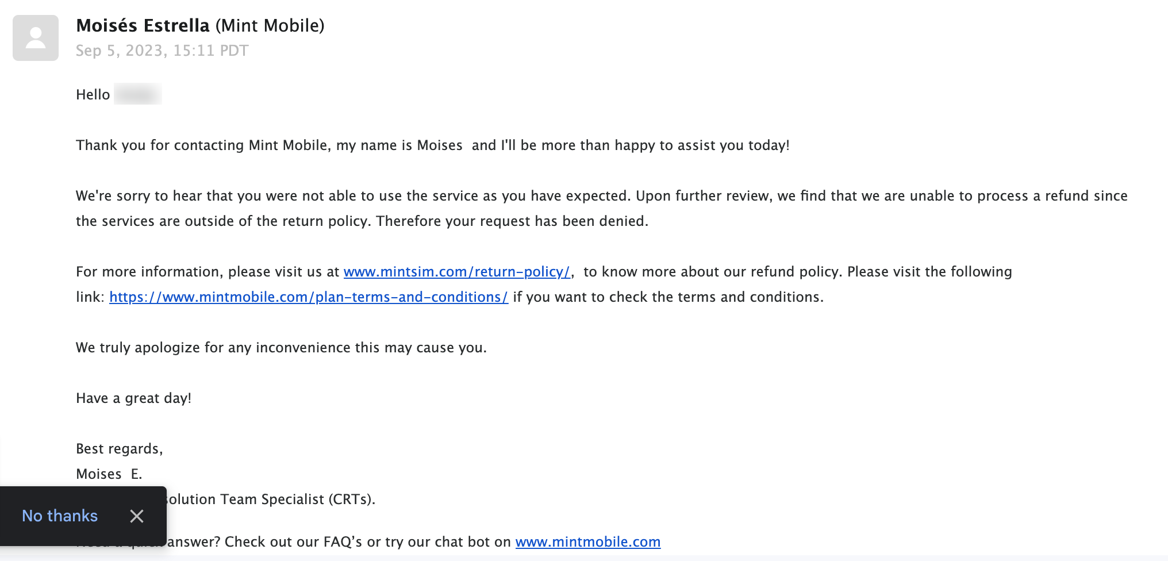The width and height of the screenshot is (1168, 561).
Task: Click the No thanks button
Action: coord(60,516)
